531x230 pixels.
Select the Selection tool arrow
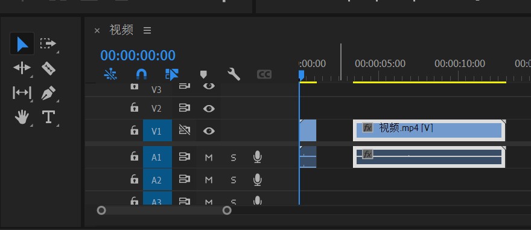pos(22,44)
